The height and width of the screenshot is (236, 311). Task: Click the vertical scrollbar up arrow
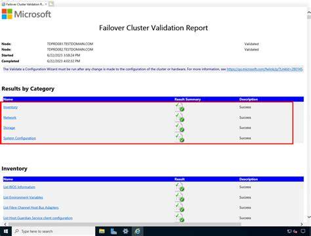pyautogui.click(x=309, y=12)
